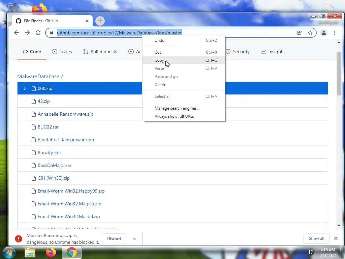Open the Code tab in the repository
Viewport: 345px width, 259px height.
pyautogui.click(x=32, y=52)
